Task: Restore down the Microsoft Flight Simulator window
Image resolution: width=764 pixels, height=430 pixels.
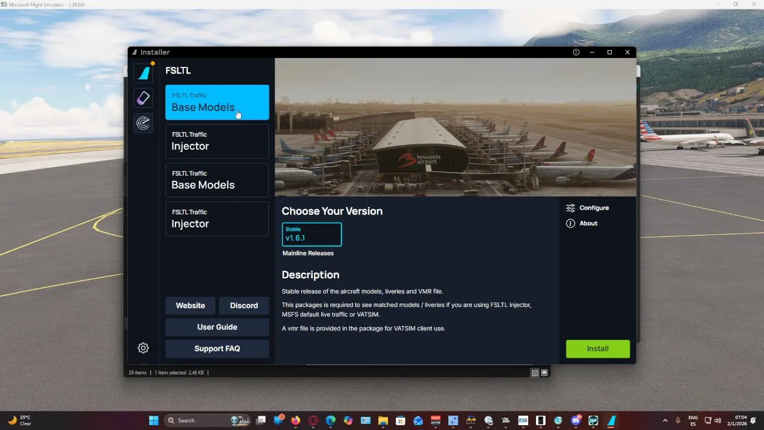Action: (x=735, y=4)
